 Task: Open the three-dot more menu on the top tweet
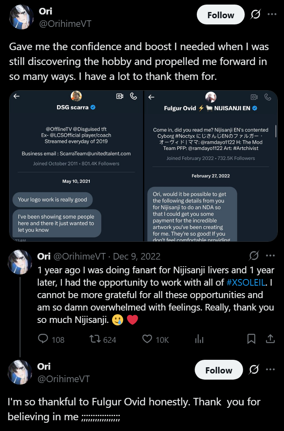point(272,14)
